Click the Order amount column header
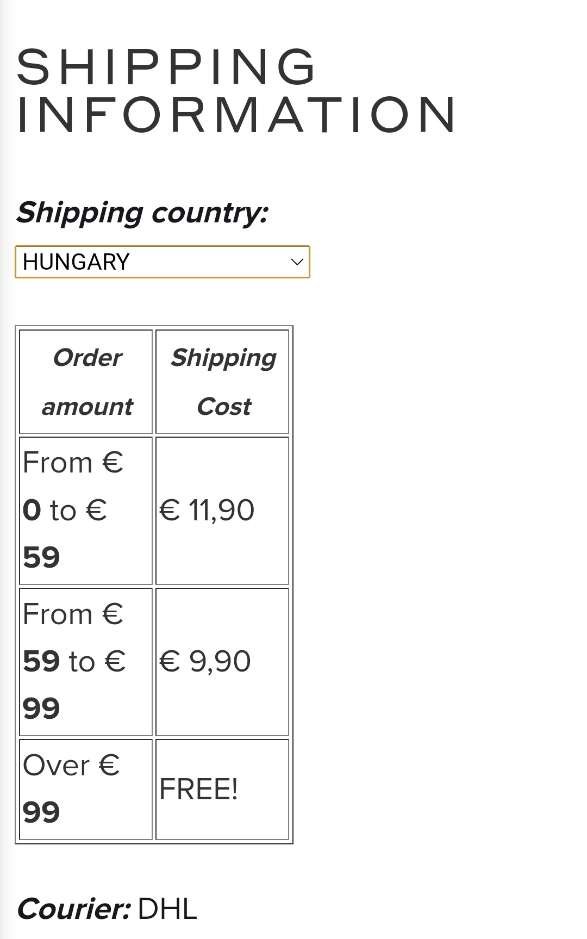 coord(86,382)
